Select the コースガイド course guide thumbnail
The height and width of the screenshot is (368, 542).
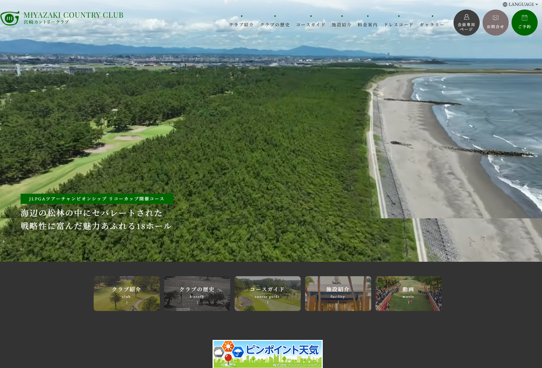point(267,293)
